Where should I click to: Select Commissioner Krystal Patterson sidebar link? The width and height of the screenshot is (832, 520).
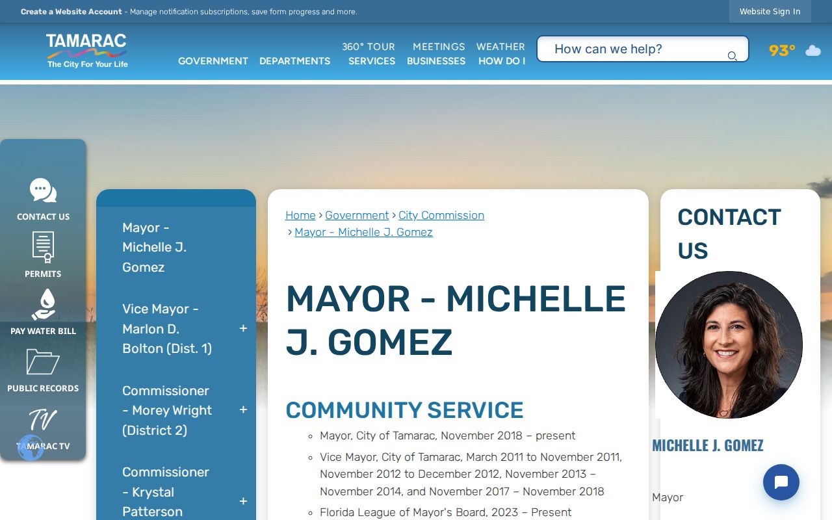pos(165,492)
